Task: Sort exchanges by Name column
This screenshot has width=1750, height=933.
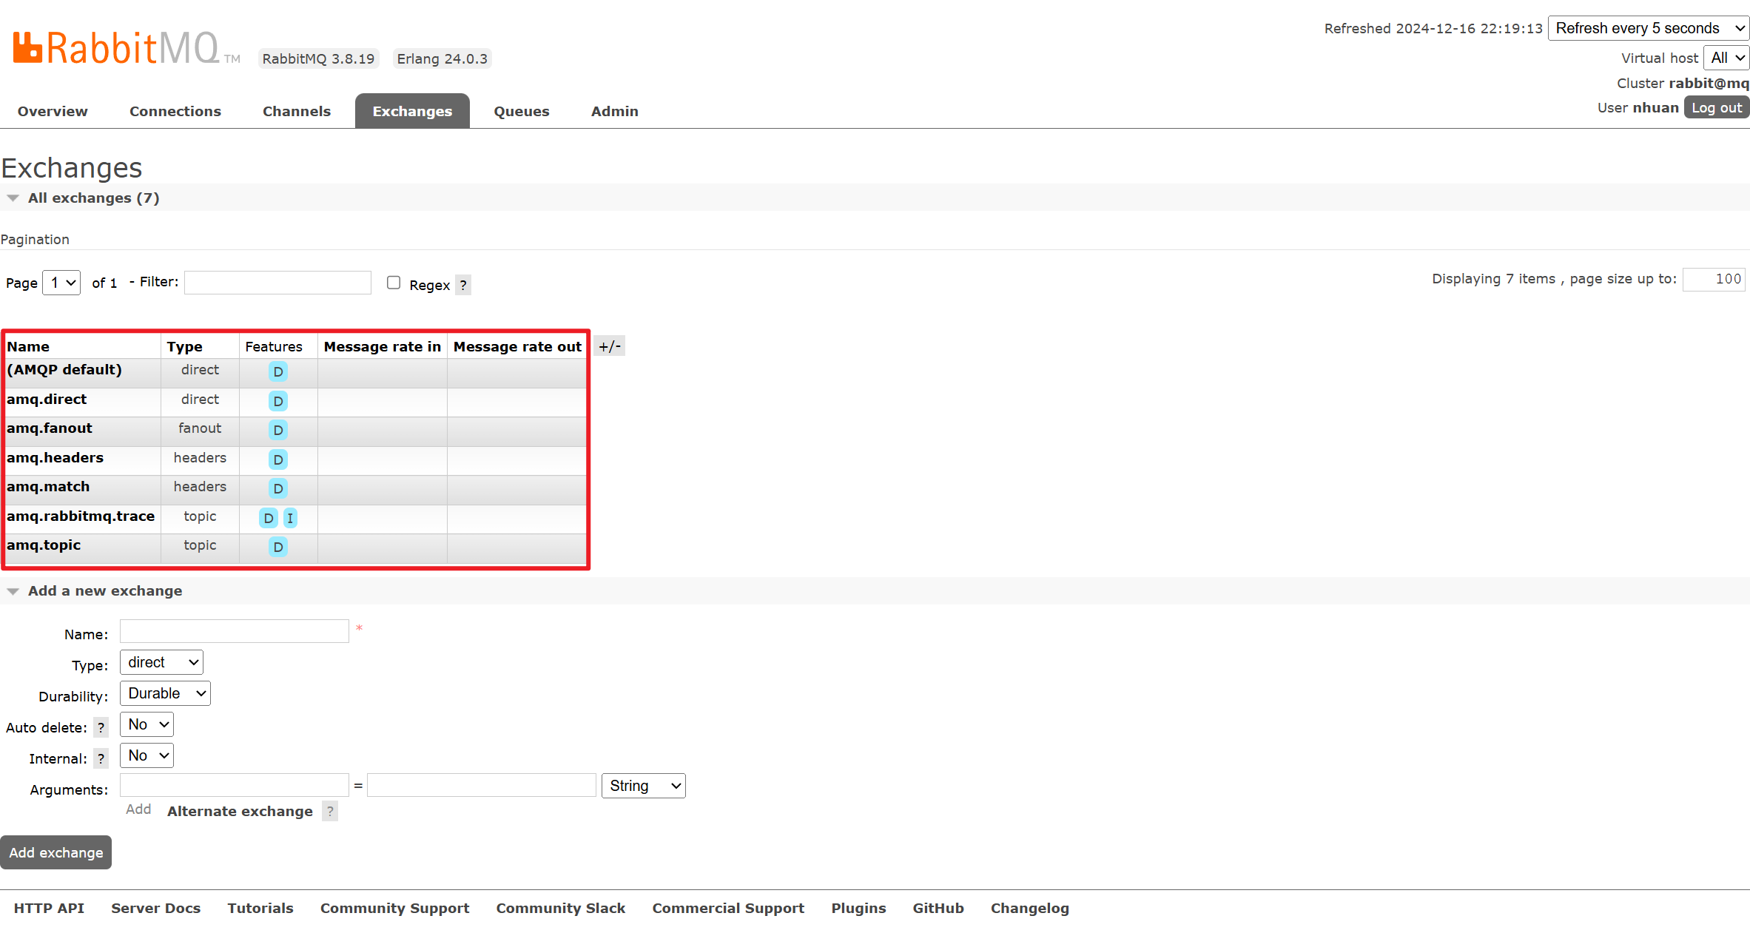Action: (x=28, y=346)
